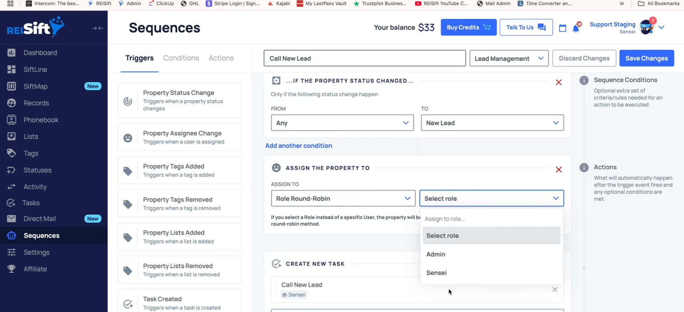Show more bookmarks with the overflow chevron

pyautogui.click(x=622, y=4)
